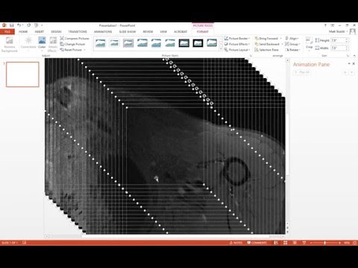Switch to the INSERT tab
The width and height of the screenshot is (358, 268).
[40, 32]
